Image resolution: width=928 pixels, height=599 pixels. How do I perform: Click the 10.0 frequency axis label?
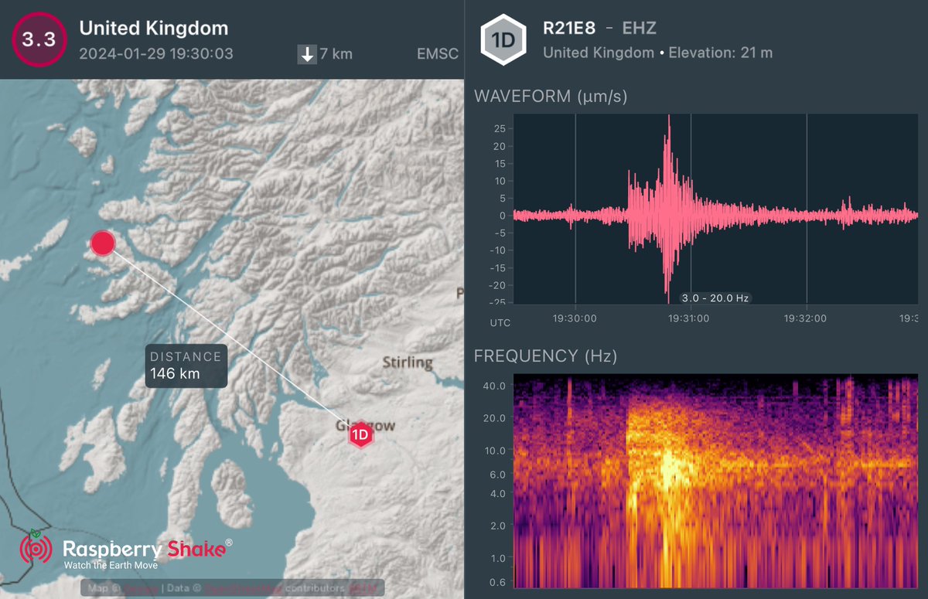[x=494, y=450]
